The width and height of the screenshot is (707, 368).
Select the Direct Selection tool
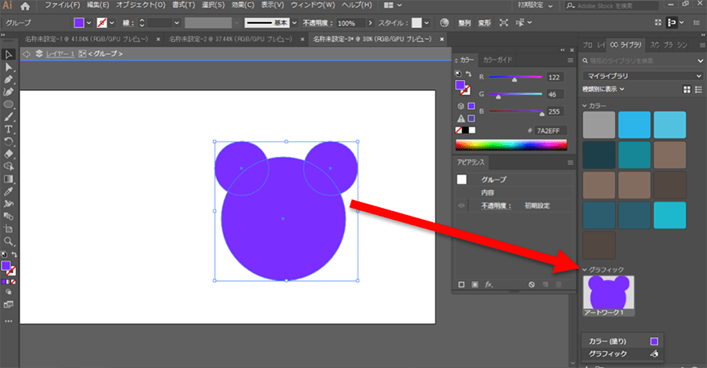(9, 67)
